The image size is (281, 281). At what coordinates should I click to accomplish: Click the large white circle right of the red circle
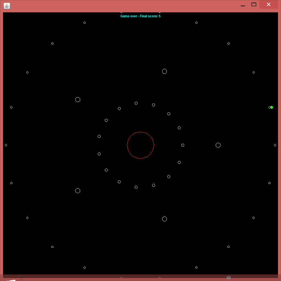218,145
